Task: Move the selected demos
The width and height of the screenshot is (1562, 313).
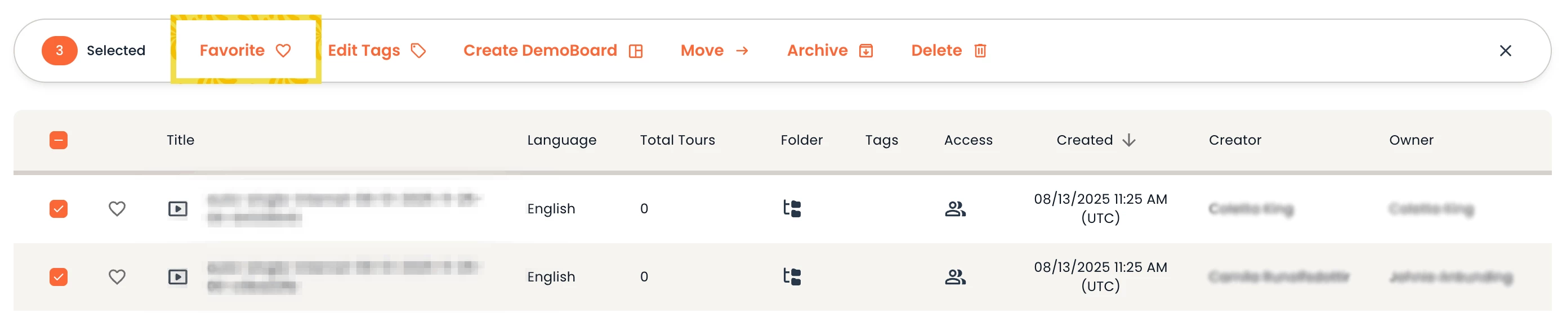Action: pyautogui.click(x=713, y=50)
